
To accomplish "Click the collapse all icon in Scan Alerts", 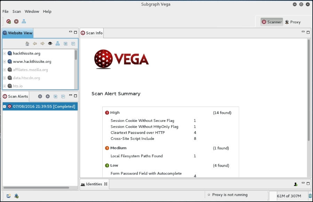I will [63, 96].
